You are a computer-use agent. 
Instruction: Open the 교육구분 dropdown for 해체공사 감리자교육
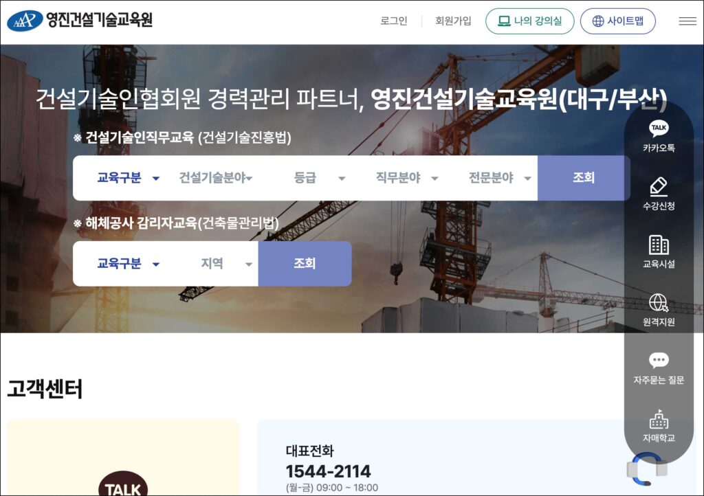128,264
